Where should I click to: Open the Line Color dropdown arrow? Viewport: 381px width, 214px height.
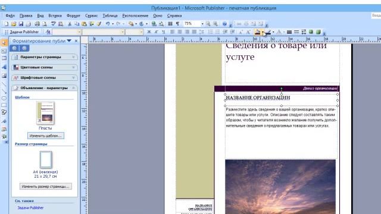pos(273,32)
